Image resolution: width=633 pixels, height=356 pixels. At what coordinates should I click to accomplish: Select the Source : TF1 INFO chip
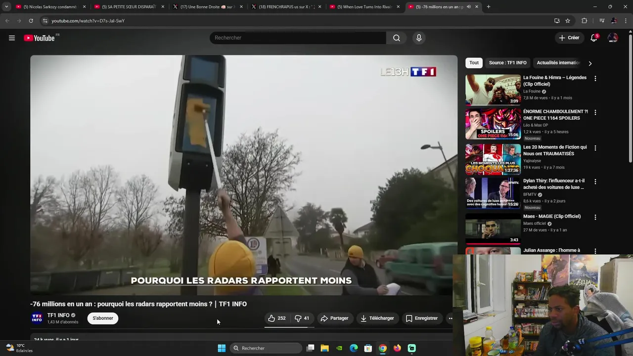pos(508,63)
